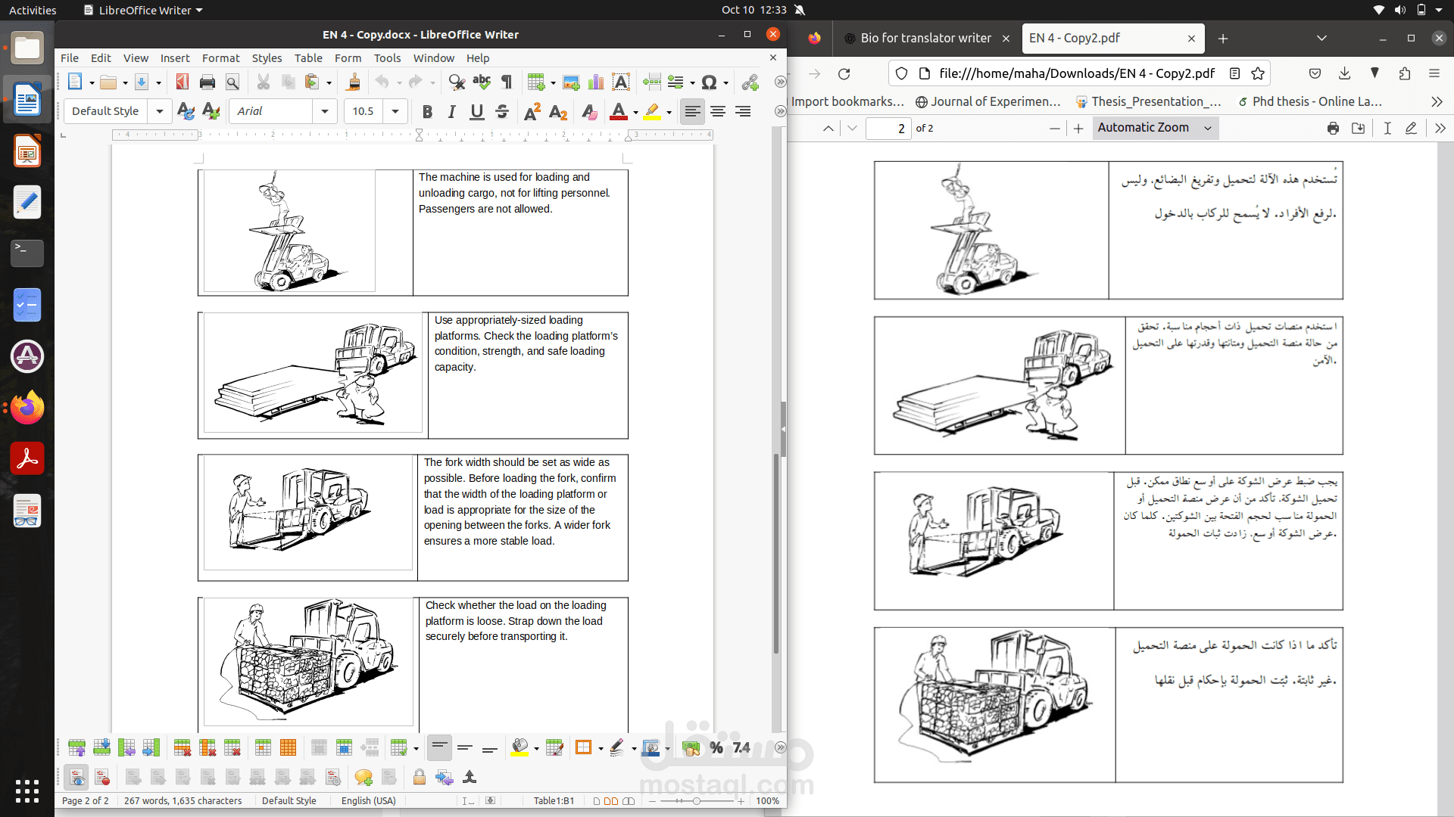Expand table Borders dropdown arrow
The height and width of the screenshot is (817, 1454).
[x=601, y=748]
